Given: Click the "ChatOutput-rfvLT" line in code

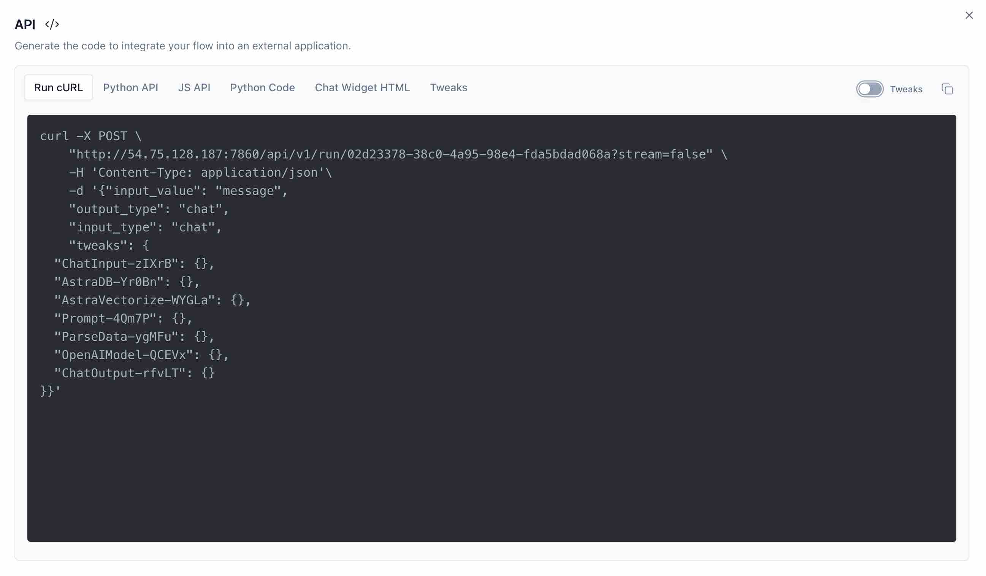Looking at the screenshot, I should coord(134,373).
